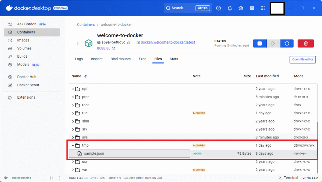This screenshot has width=322, height=182.
Task: Click the Note column header
Action: tap(197, 76)
